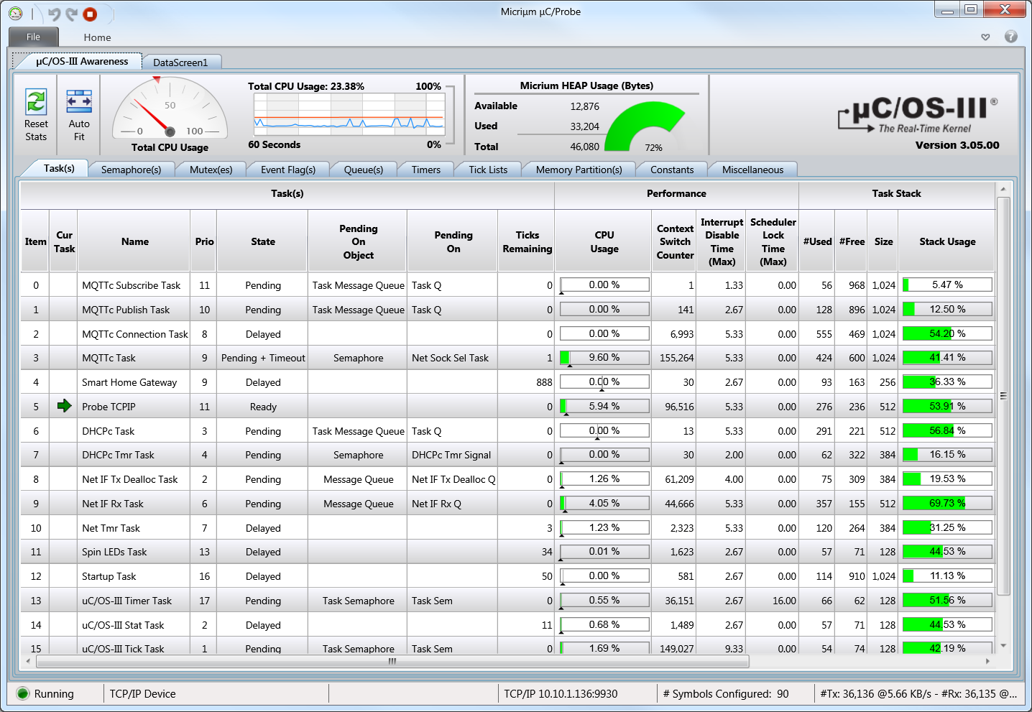This screenshot has width=1032, height=712.
Task: Click '# Symbols Configured: 90' status entry
Action: coord(726,693)
